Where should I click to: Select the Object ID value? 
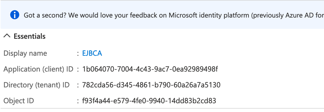click(149, 101)
